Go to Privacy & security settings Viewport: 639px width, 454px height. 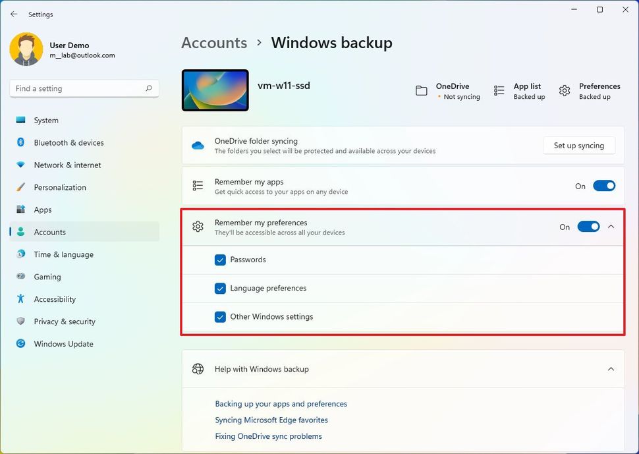point(65,322)
